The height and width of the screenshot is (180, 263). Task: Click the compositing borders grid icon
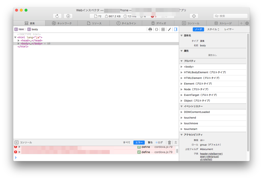click(x=163, y=29)
